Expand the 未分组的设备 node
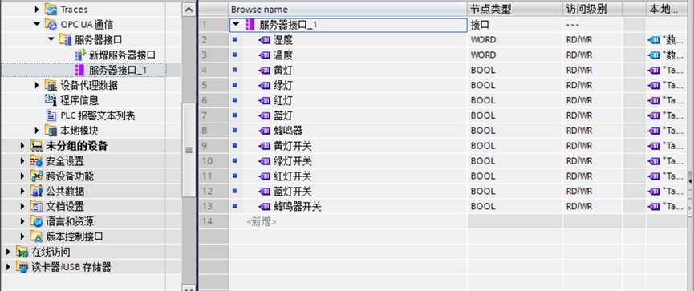This screenshot has height=291, width=694. pos(22,146)
